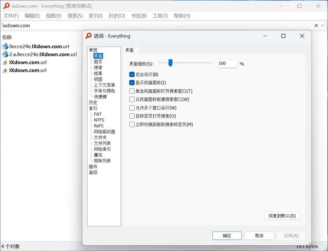Open the 搜索(S) menu

(x=75, y=16)
